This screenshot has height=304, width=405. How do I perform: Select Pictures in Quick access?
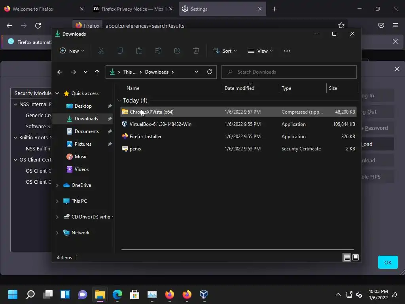click(83, 144)
